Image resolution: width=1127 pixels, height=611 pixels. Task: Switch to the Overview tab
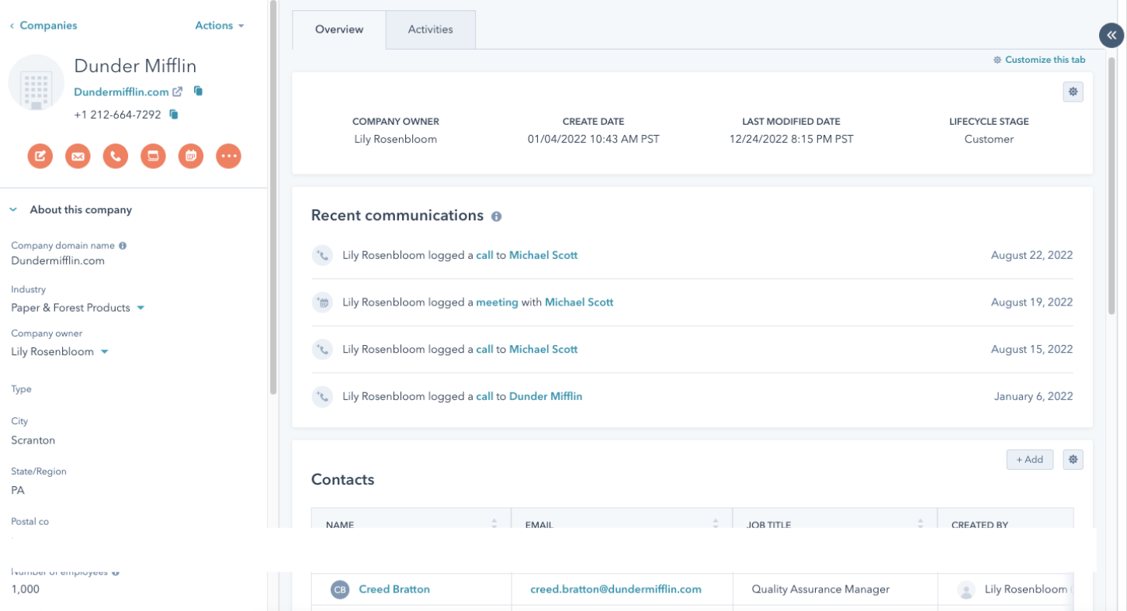(x=339, y=29)
